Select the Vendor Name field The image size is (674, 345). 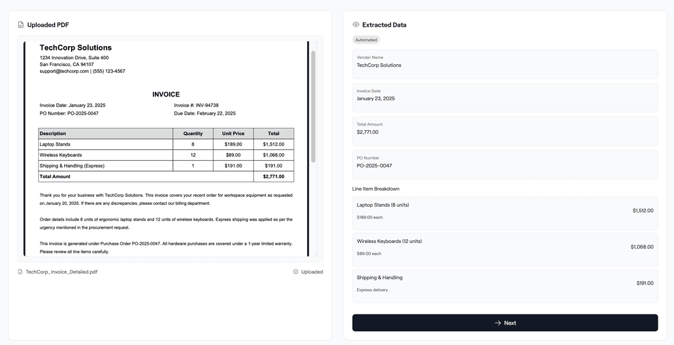pyautogui.click(x=504, y=64)
